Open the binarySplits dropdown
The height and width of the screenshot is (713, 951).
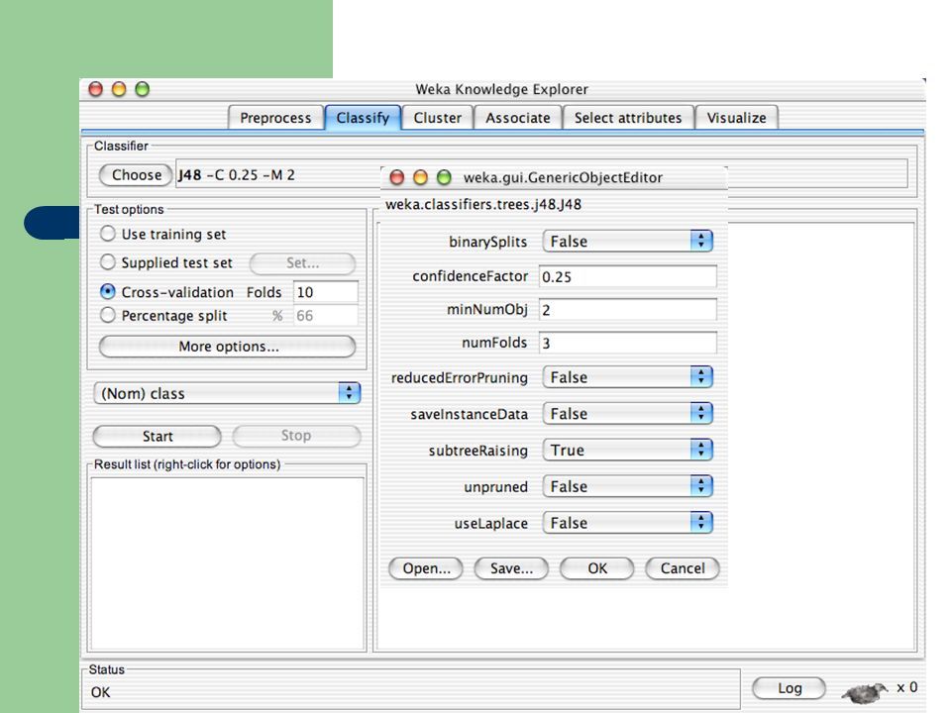(628, 242)
